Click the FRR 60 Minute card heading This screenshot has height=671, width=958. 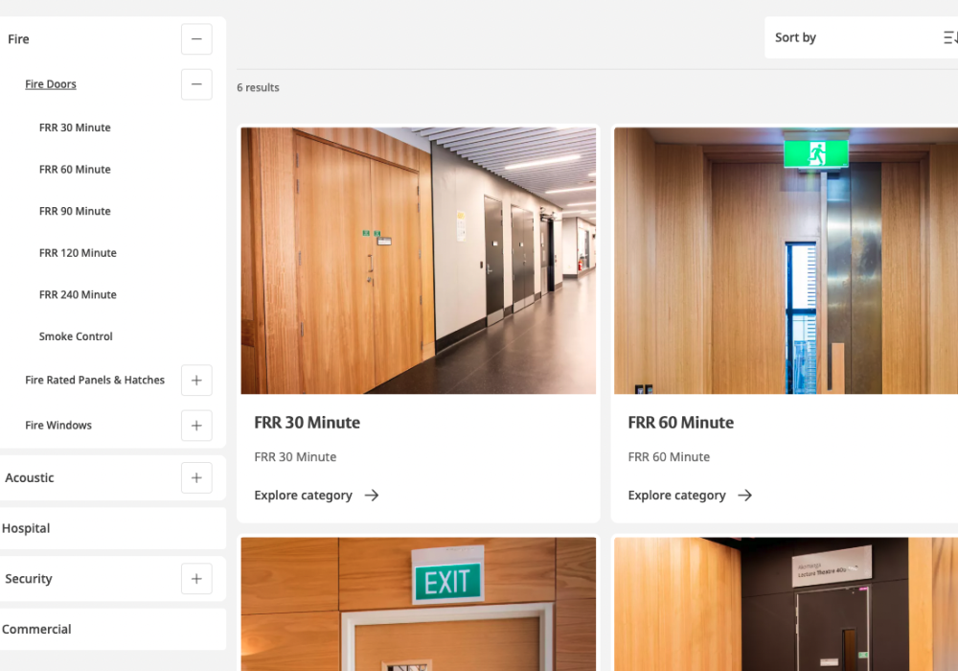point(680,423)
